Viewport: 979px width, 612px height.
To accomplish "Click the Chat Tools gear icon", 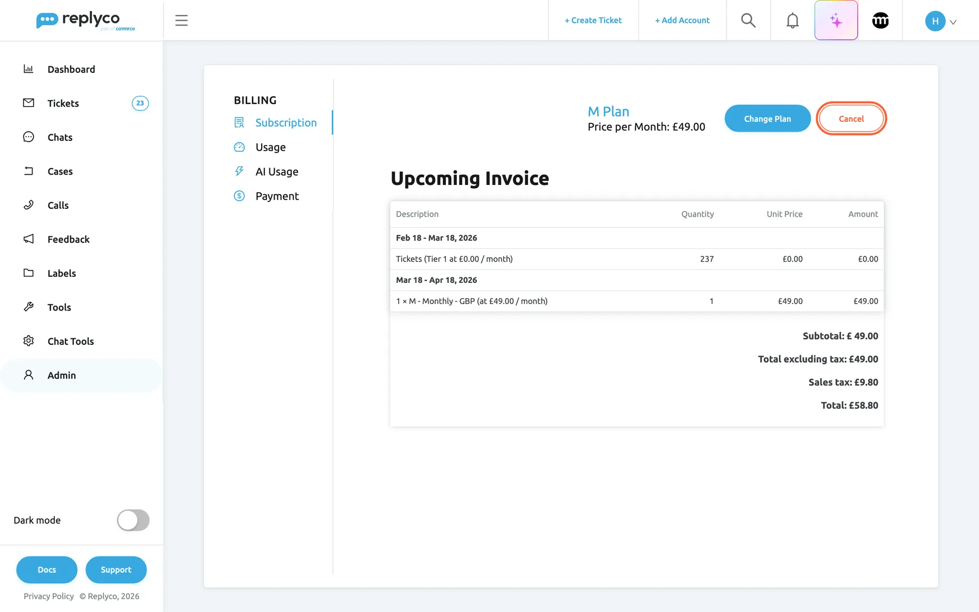I will pyautogui.click(x=28, y=341).
